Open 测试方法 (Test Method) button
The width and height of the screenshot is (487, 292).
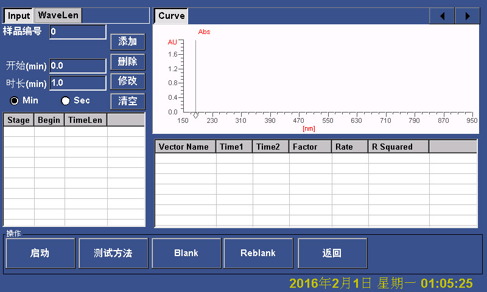click(x=113, y=253)
